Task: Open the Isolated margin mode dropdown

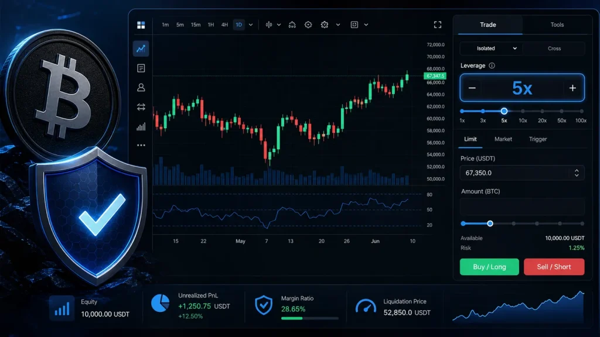Action: 492,49
